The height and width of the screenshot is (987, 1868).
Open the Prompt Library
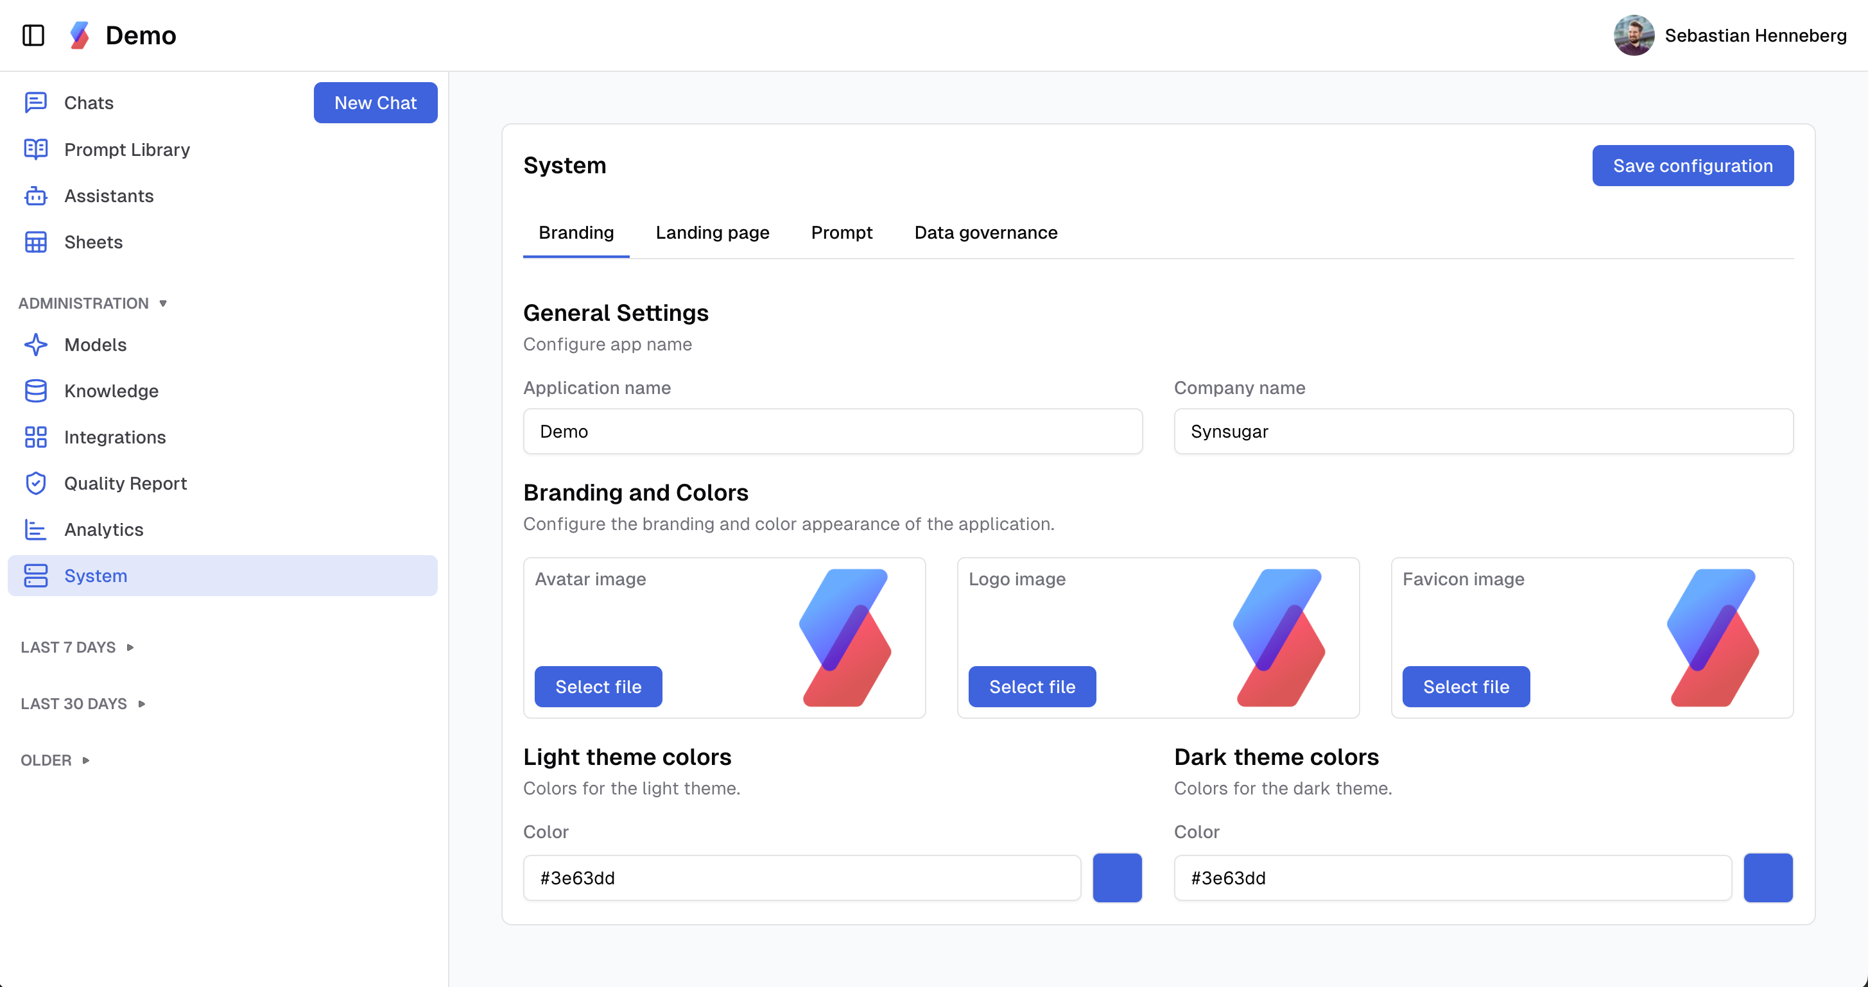127,150
